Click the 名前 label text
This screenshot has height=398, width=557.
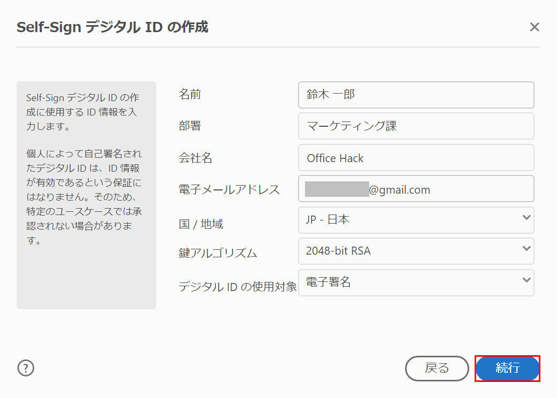[190, 95]
